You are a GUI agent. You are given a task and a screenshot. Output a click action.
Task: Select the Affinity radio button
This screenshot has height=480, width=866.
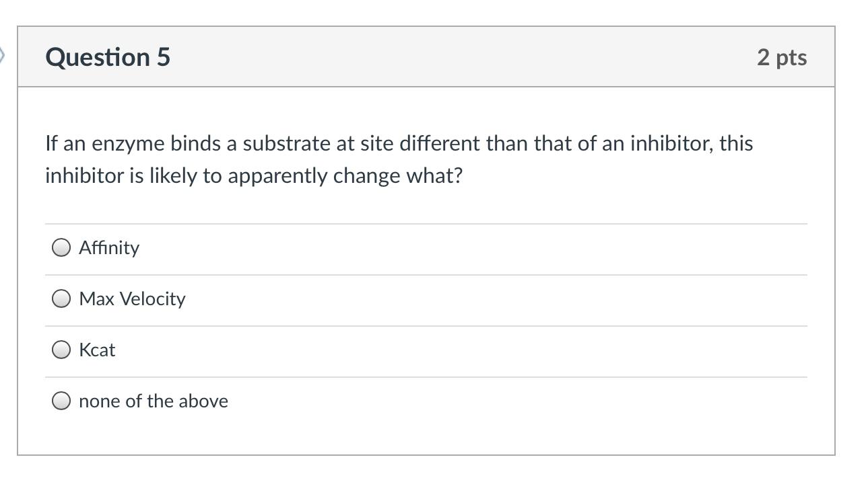[61, 247]
